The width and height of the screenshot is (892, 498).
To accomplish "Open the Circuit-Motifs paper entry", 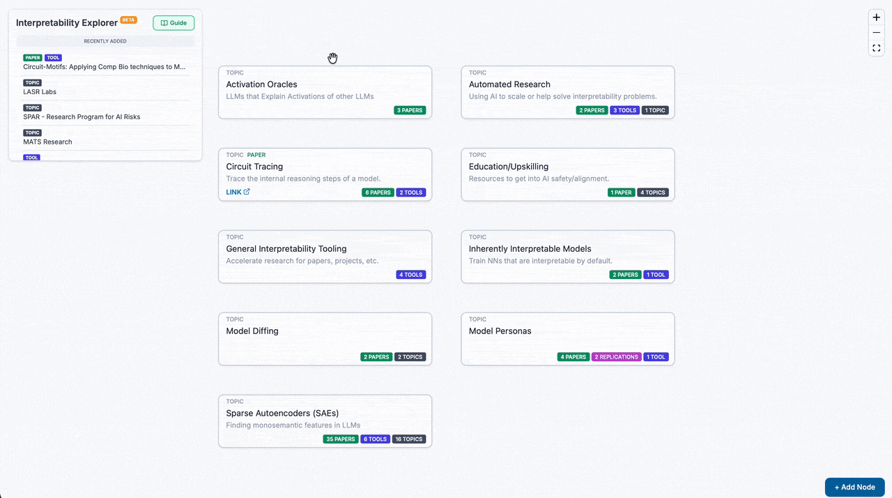I will coord(105,67).
